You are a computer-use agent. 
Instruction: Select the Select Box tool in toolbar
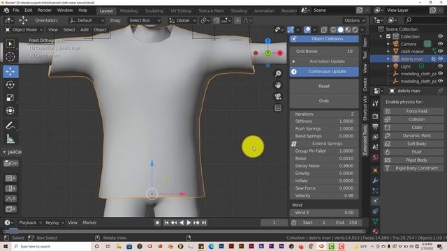10,44
